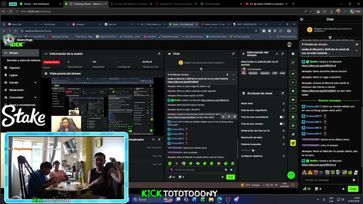Expand 'Restricción de edad' settings

pos(283,137)
